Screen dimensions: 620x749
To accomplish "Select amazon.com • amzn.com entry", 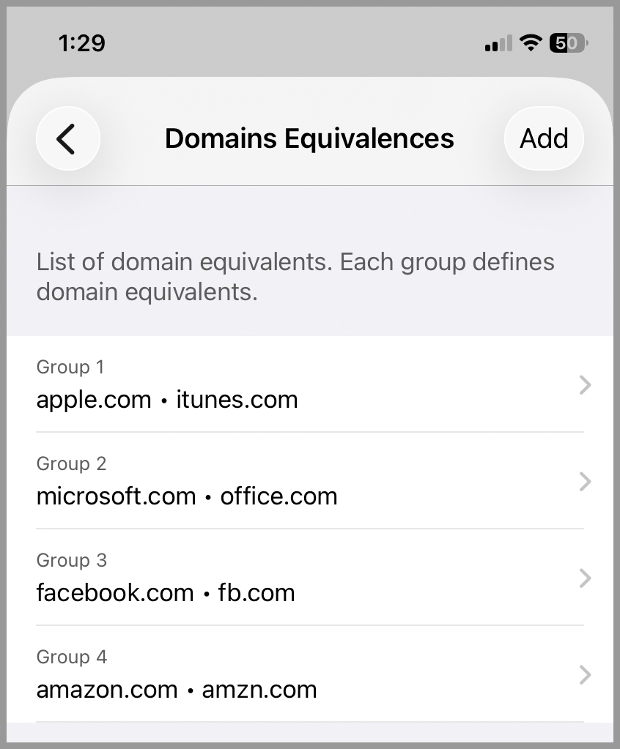I will [x=177, y=689].
